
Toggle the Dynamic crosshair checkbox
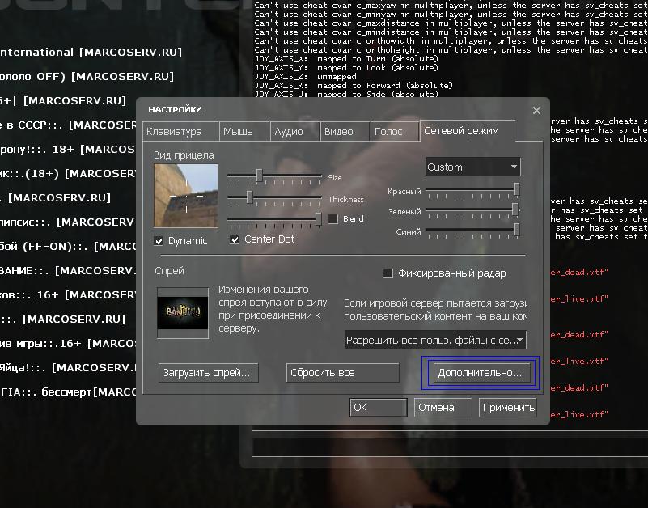pyautogui.click(x=159, y=240)
